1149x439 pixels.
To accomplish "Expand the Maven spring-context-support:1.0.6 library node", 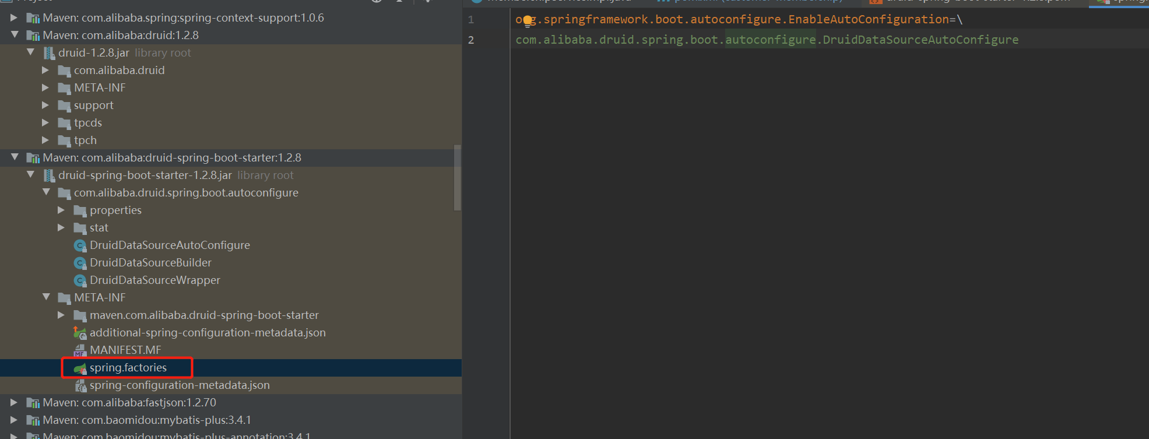I will point(13,18).
